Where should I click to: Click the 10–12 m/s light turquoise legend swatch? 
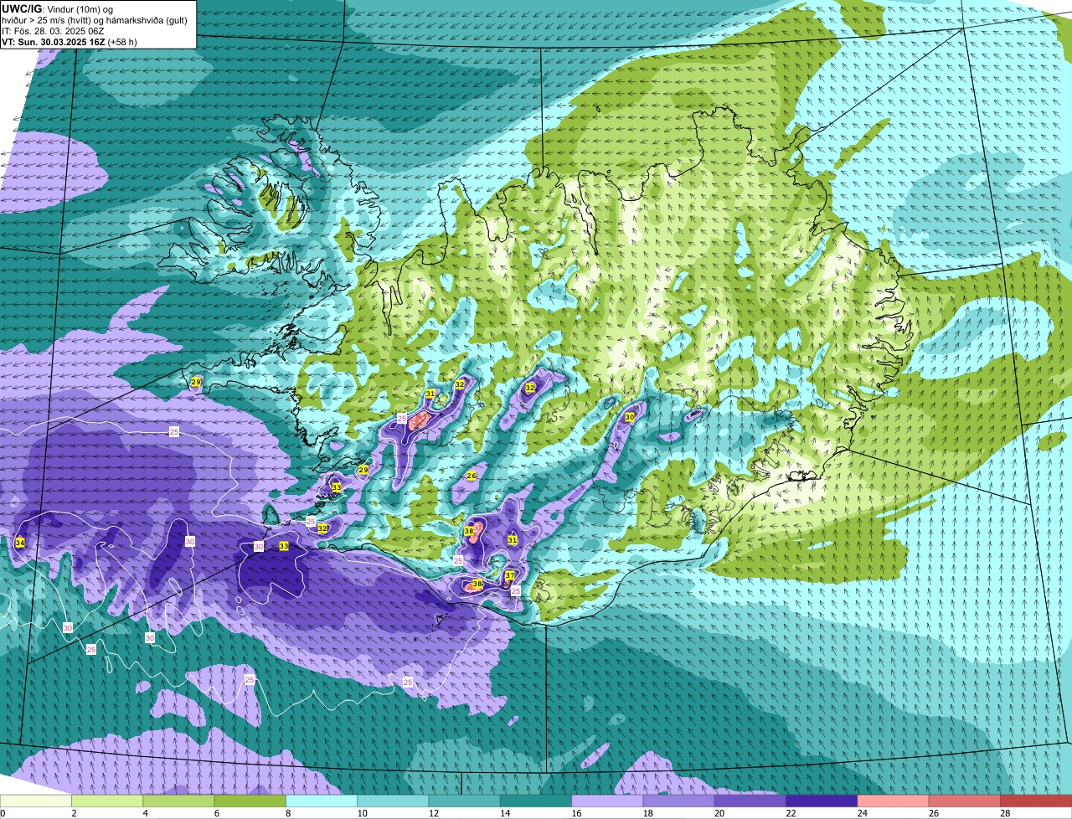tap(393, 801)
